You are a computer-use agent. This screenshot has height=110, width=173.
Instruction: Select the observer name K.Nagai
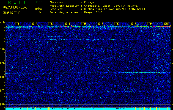coord(89,2)
